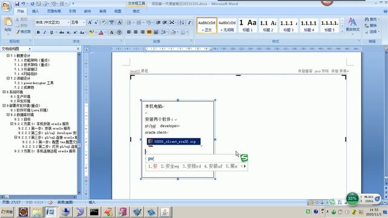Image resolution: width=388 pixels, height=218 pixels.
Task: Apply italic formatting
Action: (45, 32)
